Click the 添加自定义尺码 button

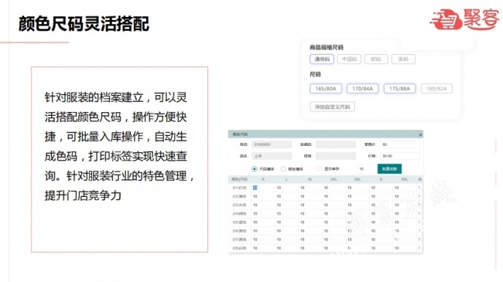(332, 107)
